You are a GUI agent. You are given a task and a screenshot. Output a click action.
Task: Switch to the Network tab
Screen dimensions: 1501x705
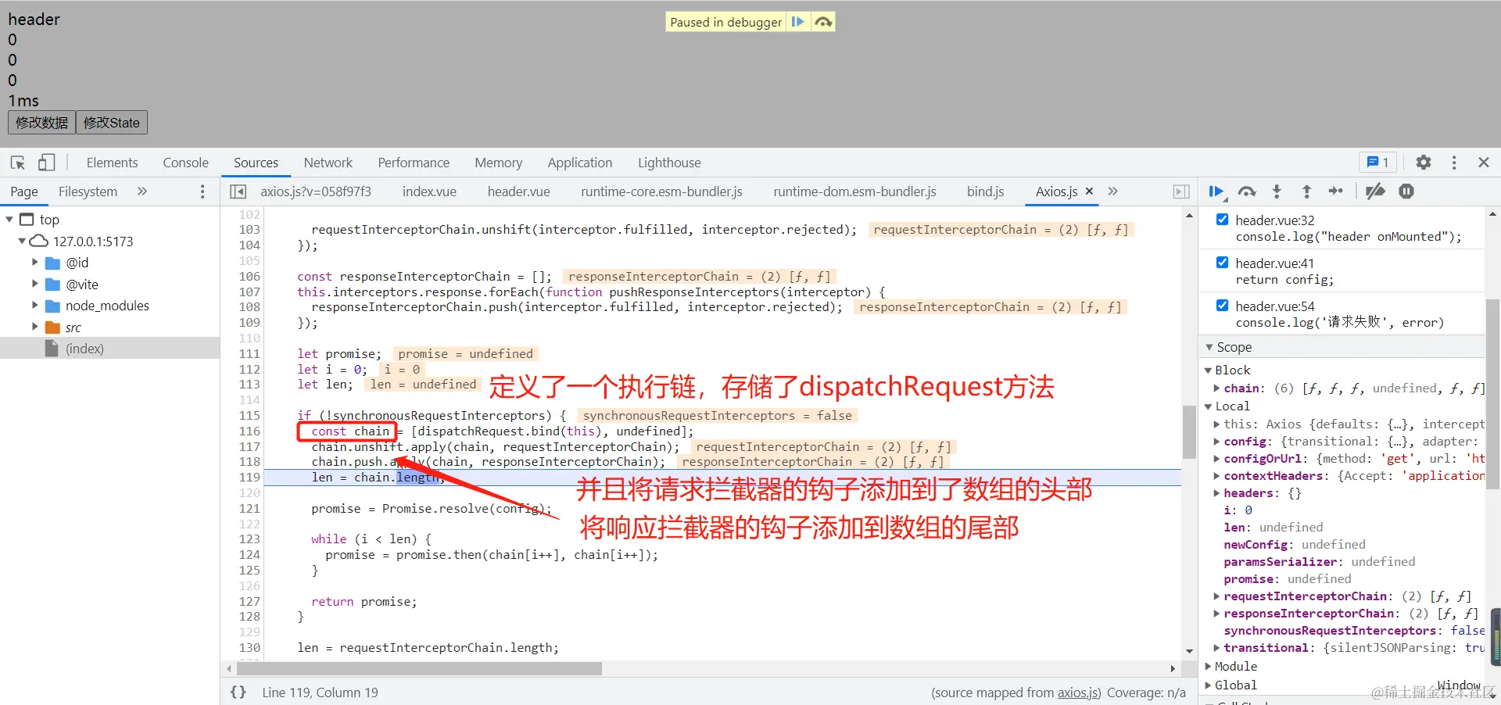(x=328, y=163)
